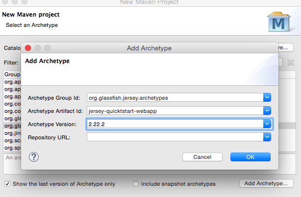Focus the empty Repository URL field
This screenshot has width=301, height=197.
click(175, 137)
